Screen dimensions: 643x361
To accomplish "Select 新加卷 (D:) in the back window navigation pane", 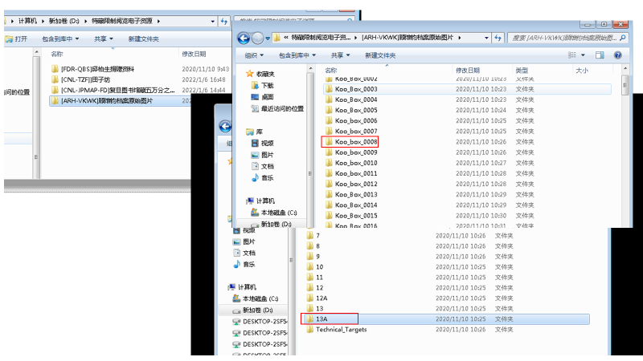I will click(252, 310).
